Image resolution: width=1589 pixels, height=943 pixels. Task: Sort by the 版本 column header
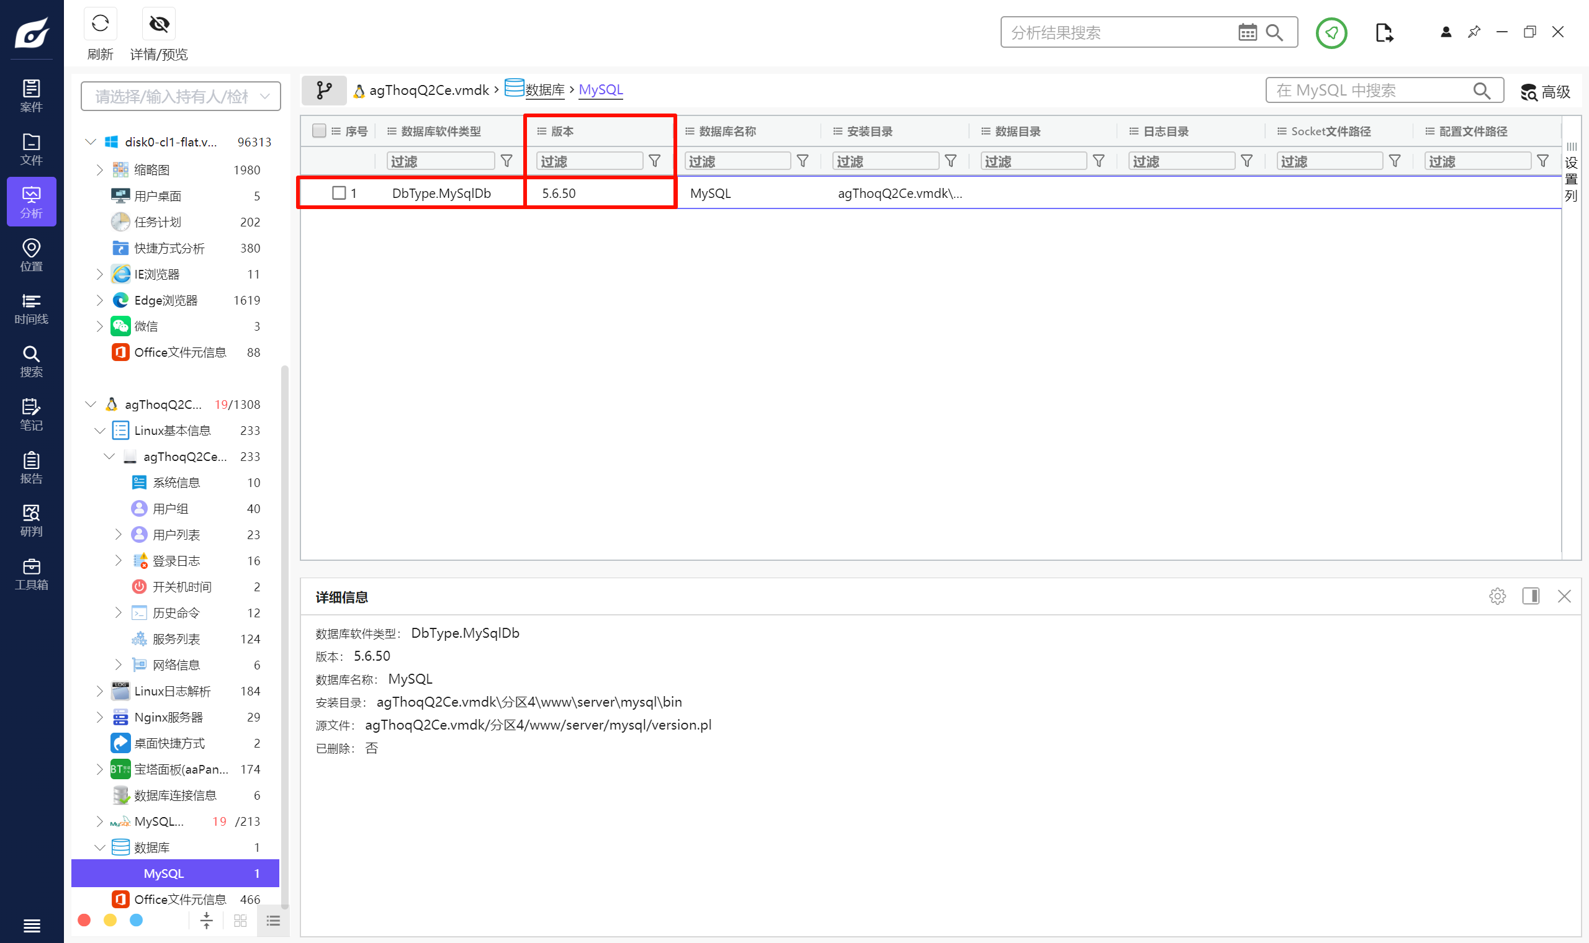click(562, 131)
